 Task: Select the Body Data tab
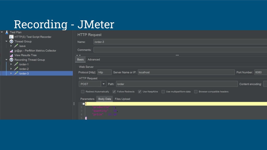105,99
